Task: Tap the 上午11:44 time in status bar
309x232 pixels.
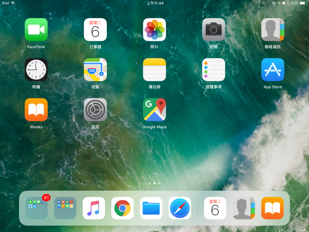Action: 155,3
